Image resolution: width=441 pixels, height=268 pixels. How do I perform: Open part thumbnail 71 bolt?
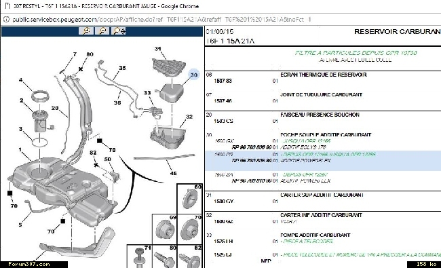coord(140,256)
